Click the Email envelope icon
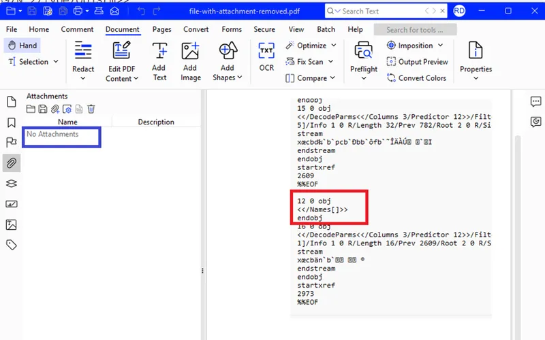The image size is (545, 340). [x=114, y=11]
